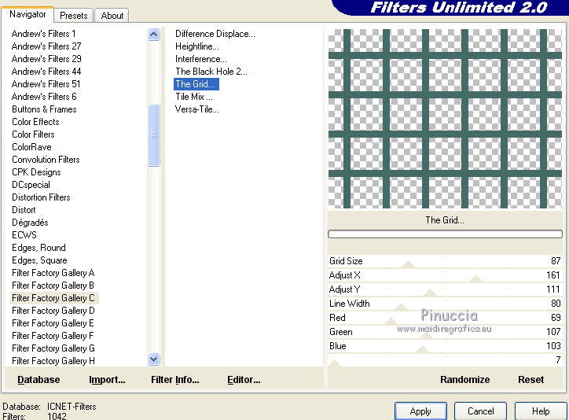The height and width of the screenshot is (420, 569).
Task: Open the Help button
Action: pyautogui.click(x=541, y=411)
